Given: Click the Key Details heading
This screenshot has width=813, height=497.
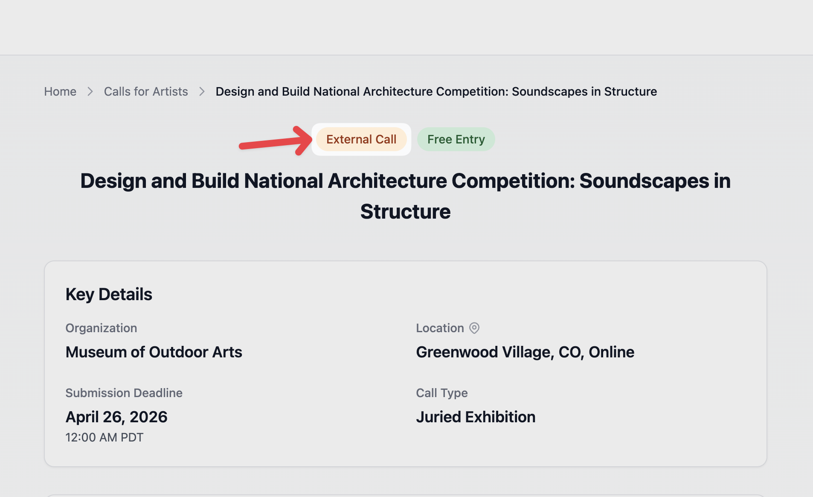Looking at the screenshot, I should click(109, 295).
